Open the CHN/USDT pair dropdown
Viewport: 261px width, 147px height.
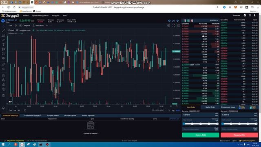[x=11, y=20]
